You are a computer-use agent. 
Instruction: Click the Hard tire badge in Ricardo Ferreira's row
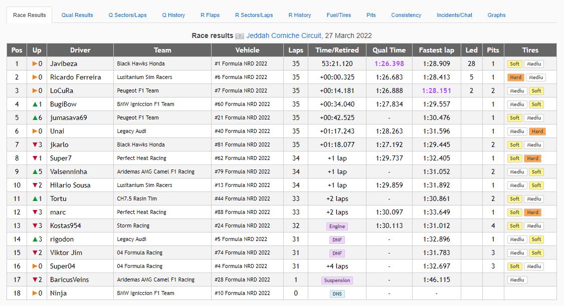[x=515, y=77]
